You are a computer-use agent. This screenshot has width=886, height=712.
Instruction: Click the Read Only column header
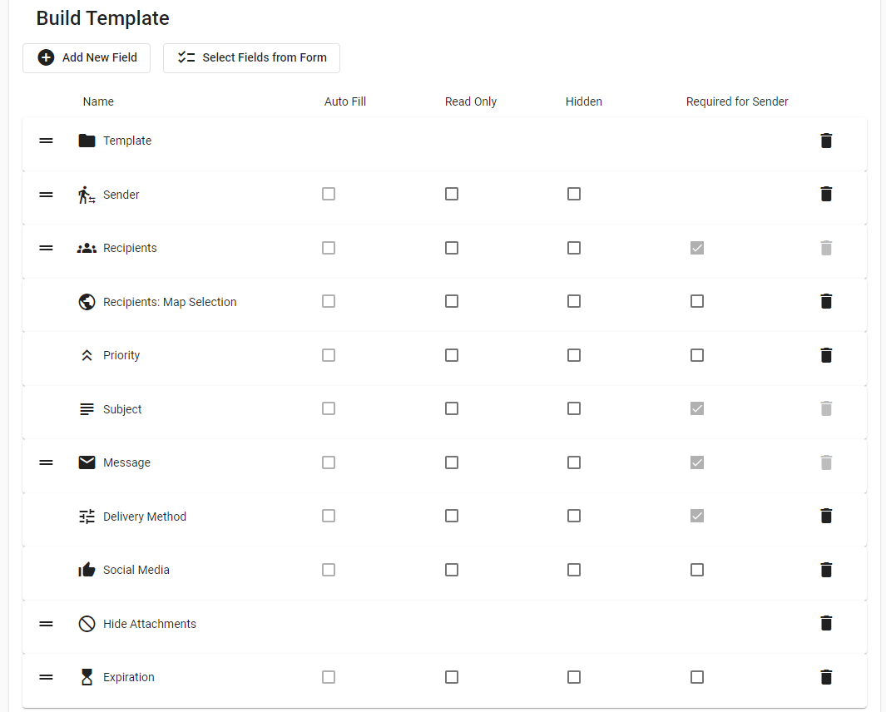[471, 101]
